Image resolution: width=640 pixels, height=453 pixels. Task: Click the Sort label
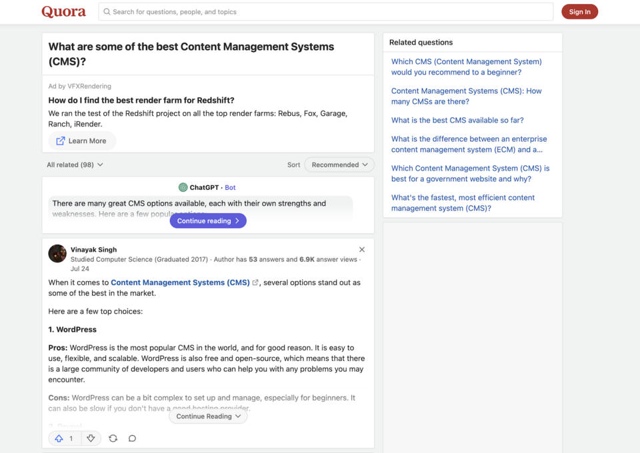coord(293,165)
